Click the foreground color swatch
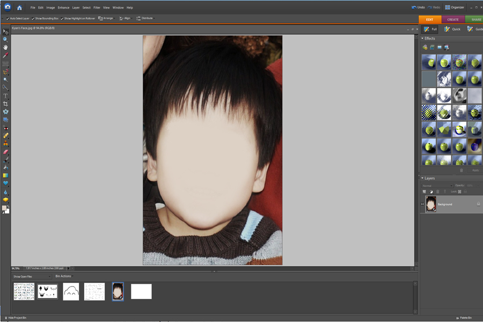Screen dimensions: 483x322 [x=4, y=208]
